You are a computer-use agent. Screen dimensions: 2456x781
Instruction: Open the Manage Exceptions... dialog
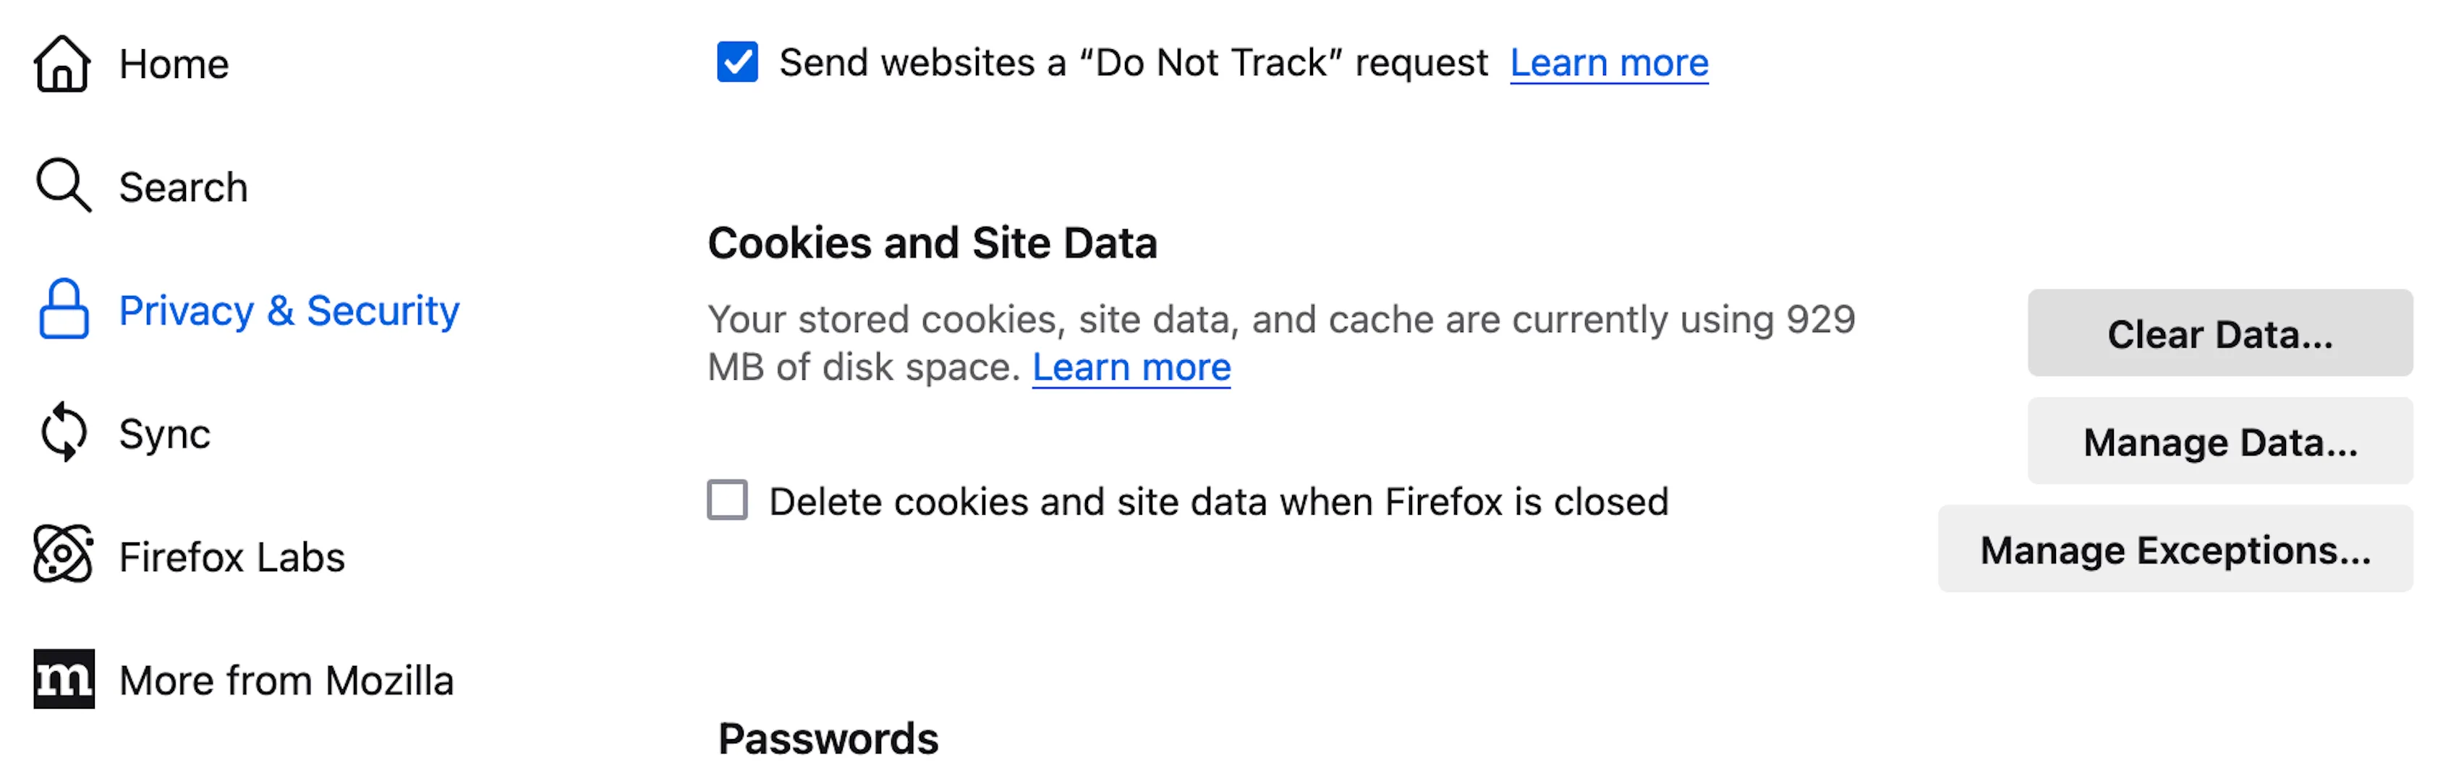point(2175,548)
